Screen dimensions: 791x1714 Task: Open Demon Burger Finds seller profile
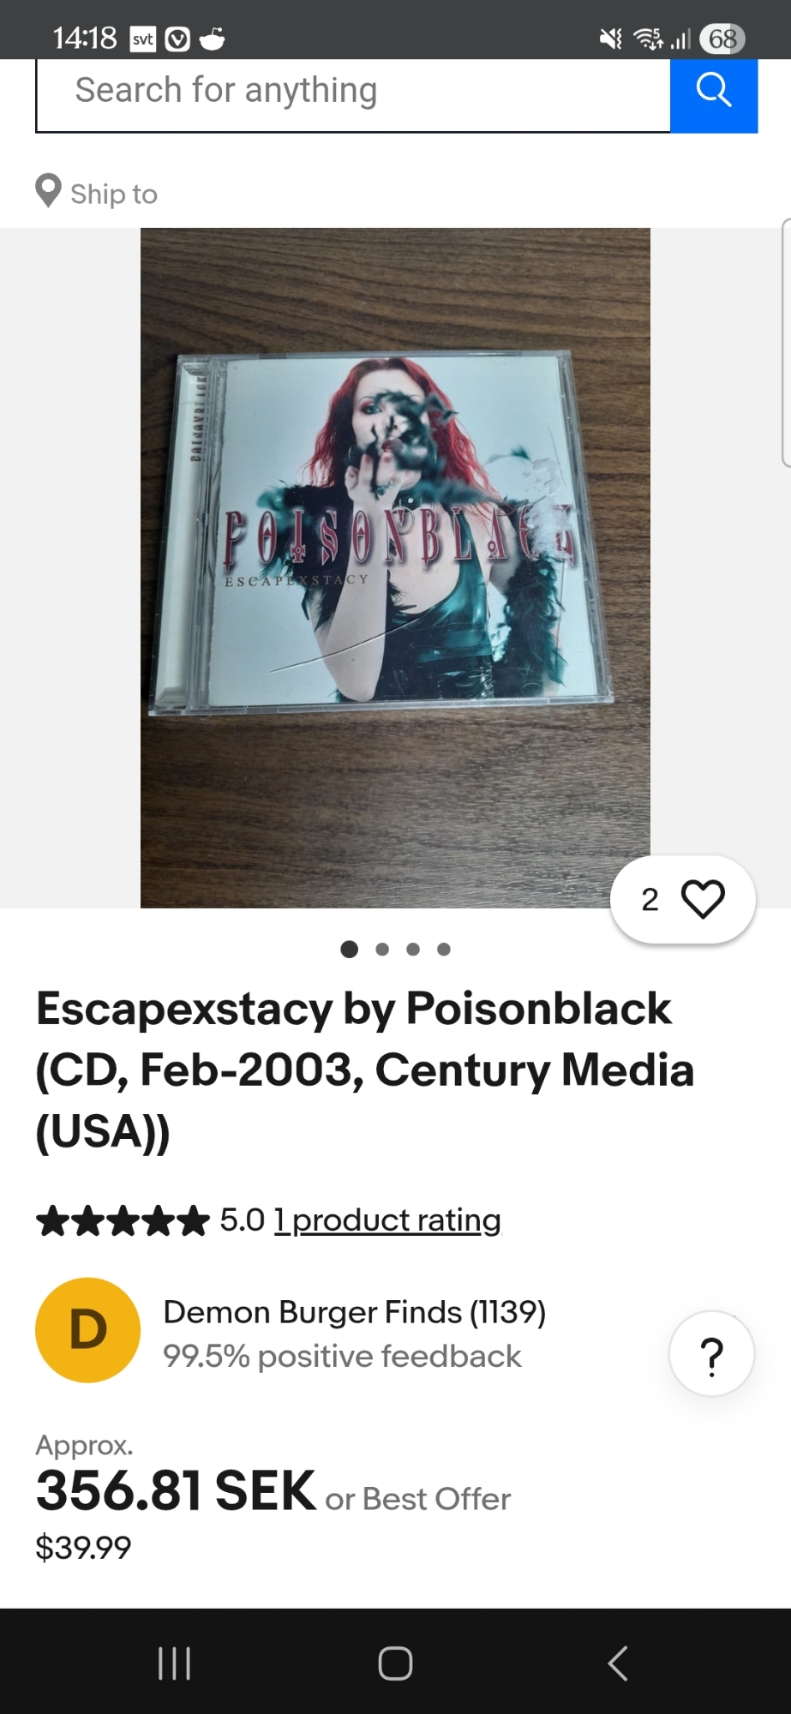tap(355, 1312)
